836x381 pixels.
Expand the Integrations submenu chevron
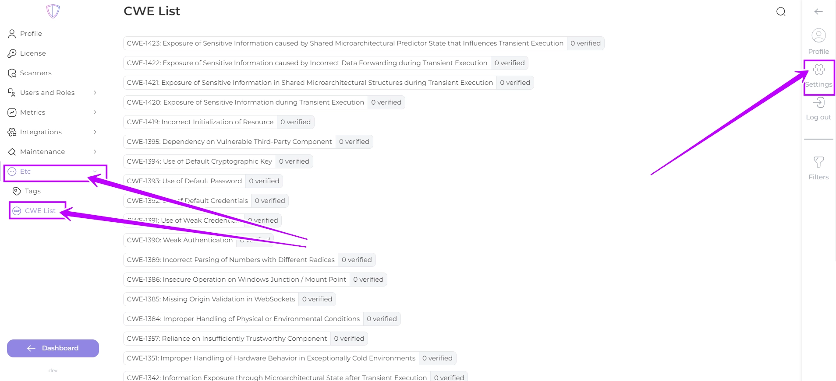point(95,132)
